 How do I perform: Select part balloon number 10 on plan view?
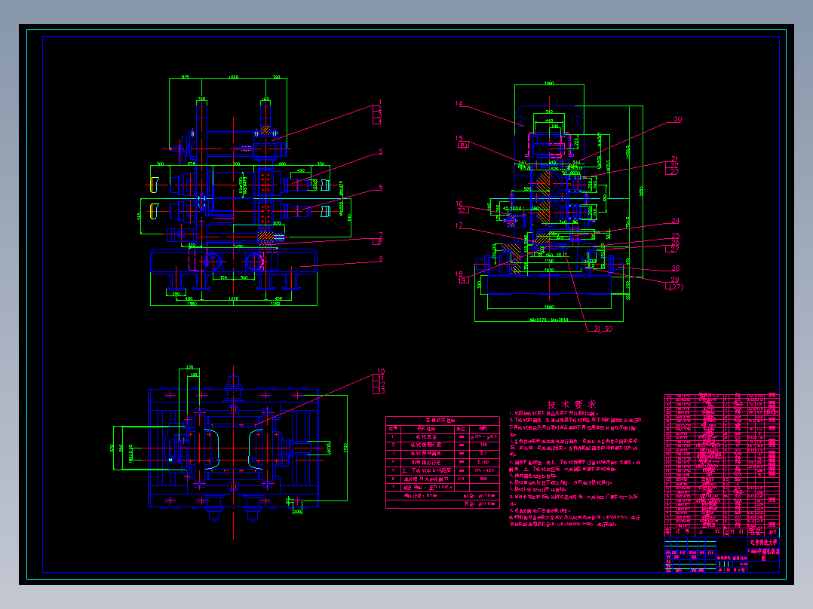click(x=381, y=372)
